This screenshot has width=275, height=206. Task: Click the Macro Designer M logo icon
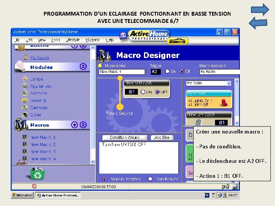coord(105,56)
